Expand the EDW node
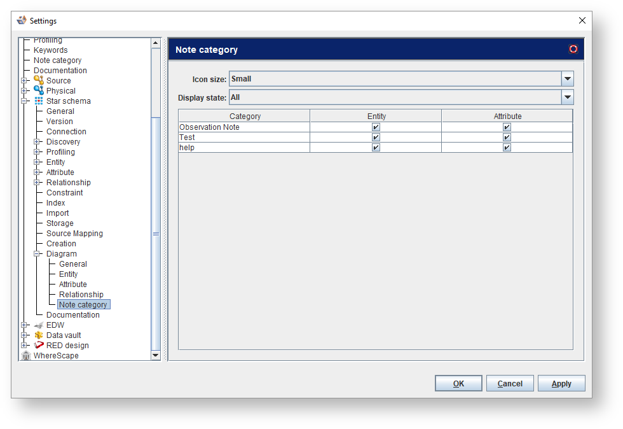Screen dimensions: 623x429 (x=24, y=325)
